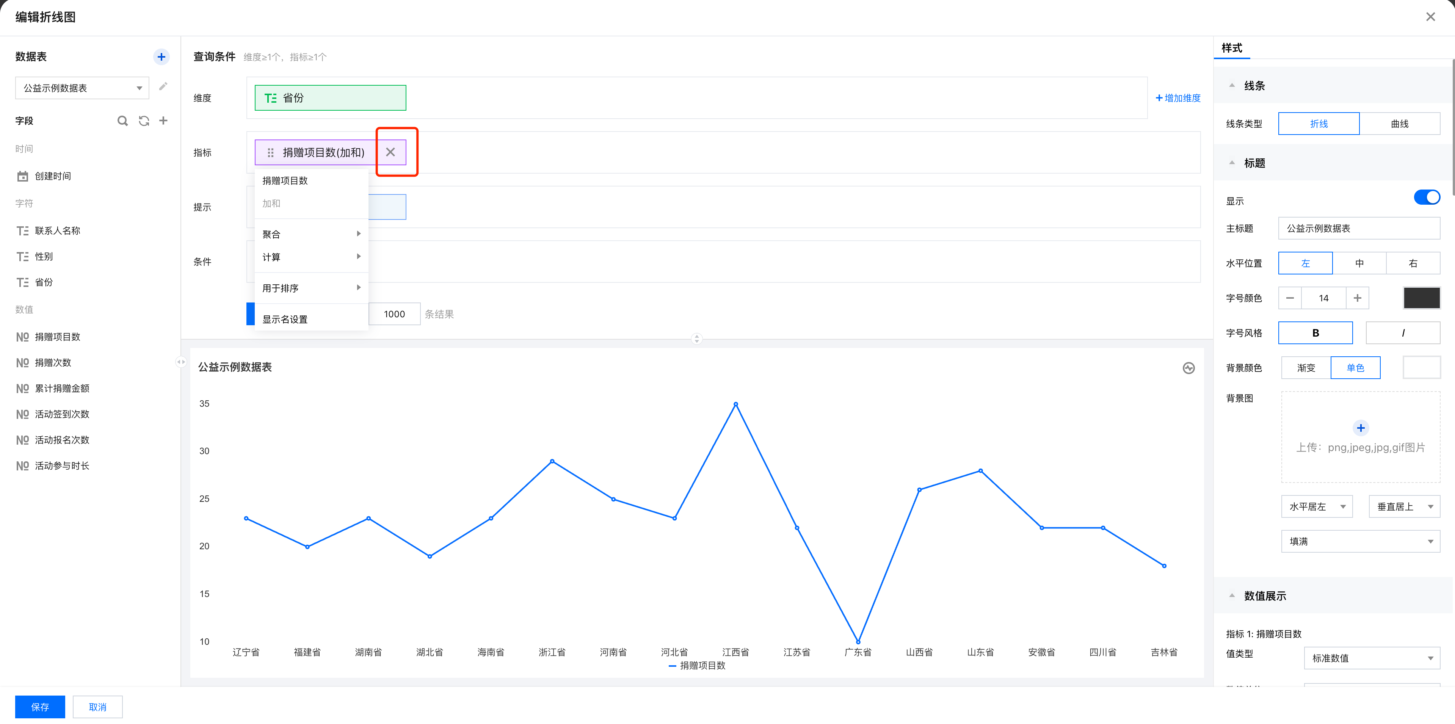
Task: Click the plus icon to upload a background image
Action: pos(1360,428)
